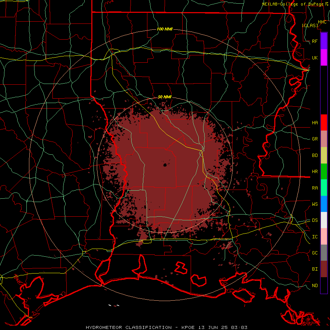Screen dimensions: 330x330
Task: Click the UK magenta legend swatch
Action: point(324,58)
